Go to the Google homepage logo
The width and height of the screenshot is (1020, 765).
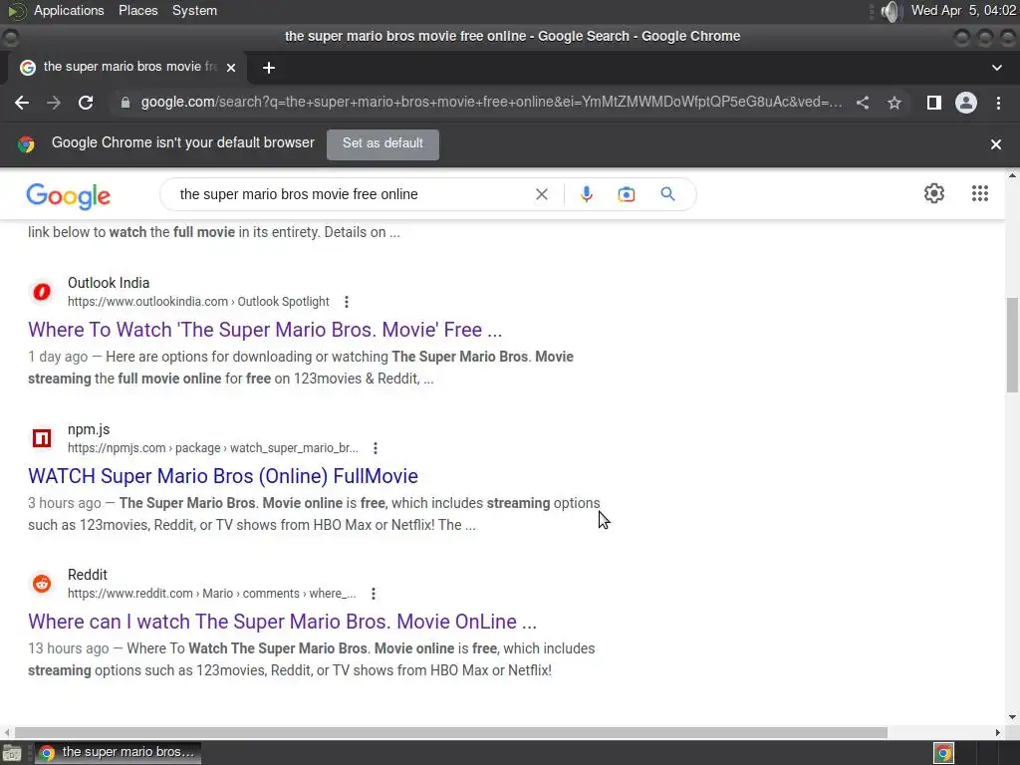click(69, 195)
